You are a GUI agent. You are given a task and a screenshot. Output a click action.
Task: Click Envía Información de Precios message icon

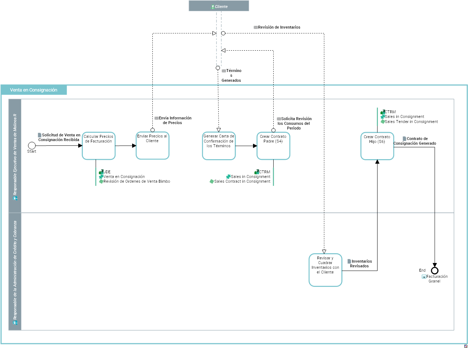pos(156,118)
